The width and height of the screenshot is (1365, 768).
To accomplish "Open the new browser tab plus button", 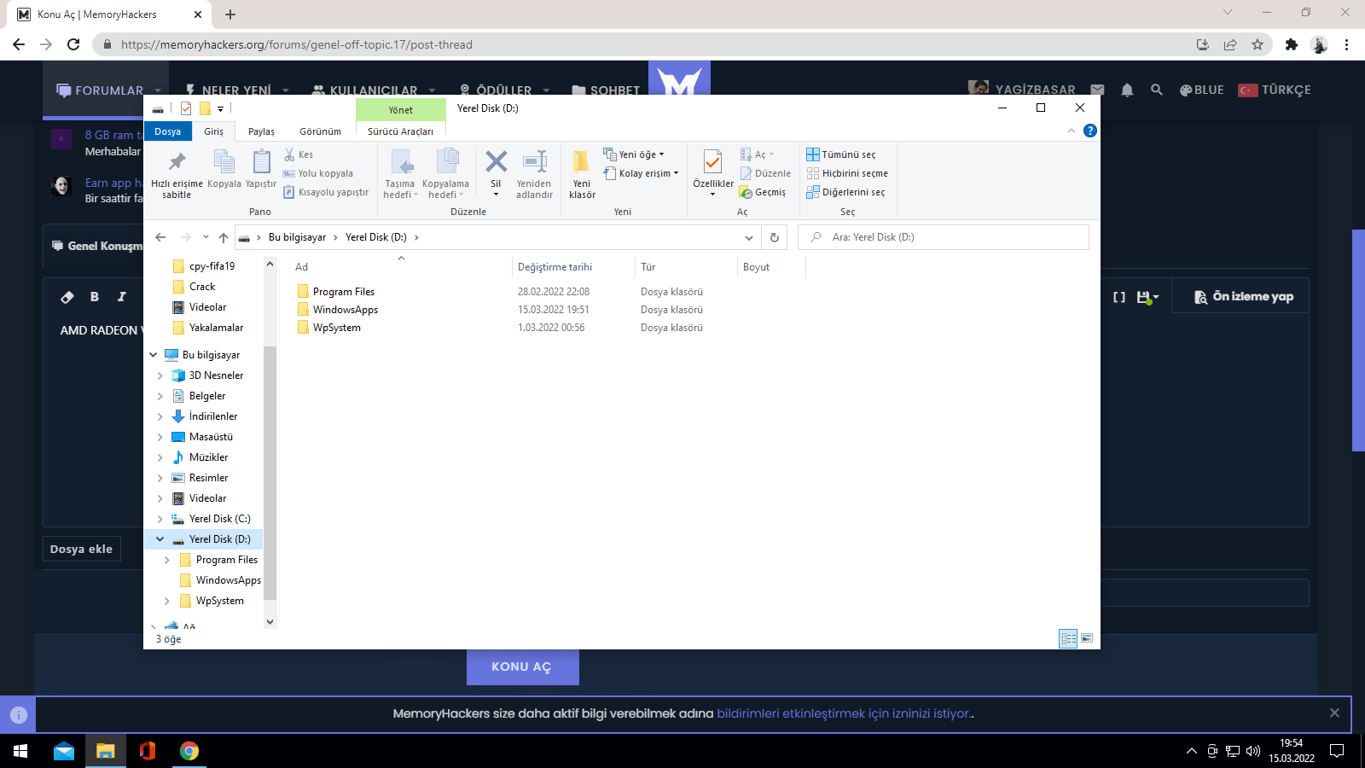I will click(x=230, y=15).
